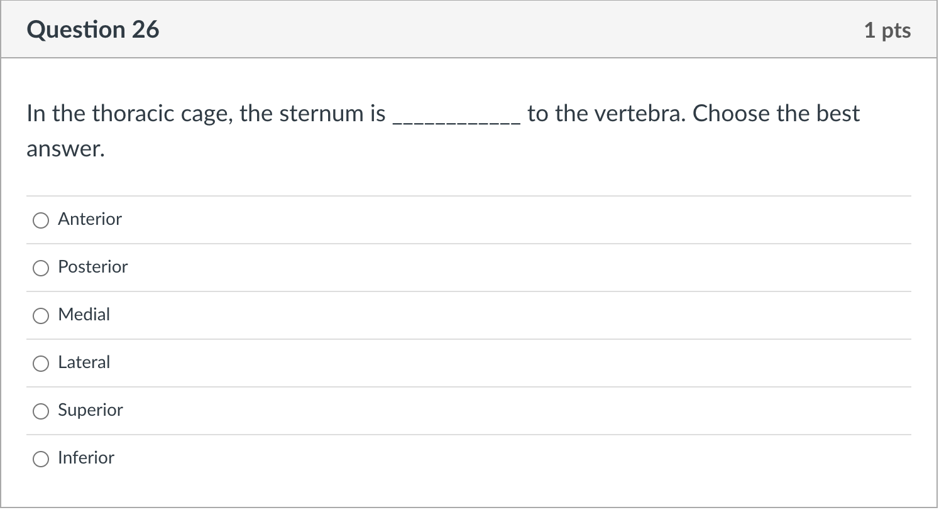
Task: Click the phrase to the vertebra
Action: [x=603, y=113]
